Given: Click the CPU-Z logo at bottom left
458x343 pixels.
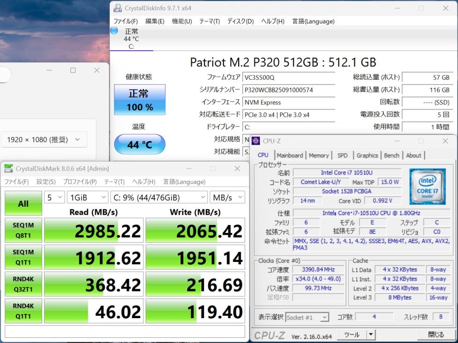Looking at the screenshot, I should [x=270, y=336].
